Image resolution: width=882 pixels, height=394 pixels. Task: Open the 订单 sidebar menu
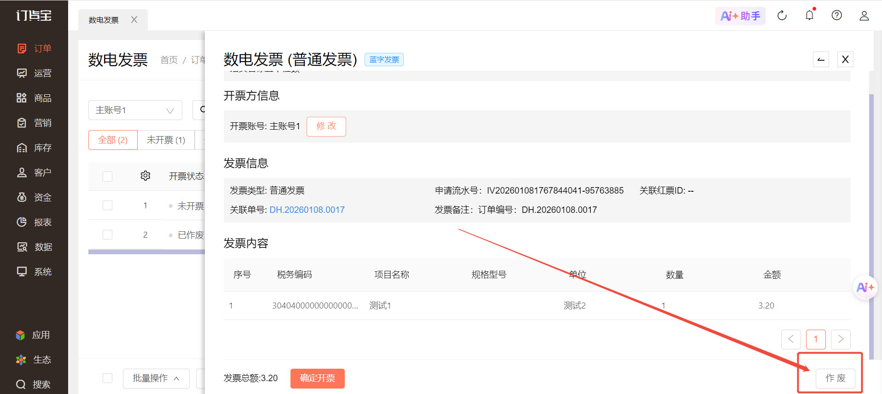click(34, 48)
